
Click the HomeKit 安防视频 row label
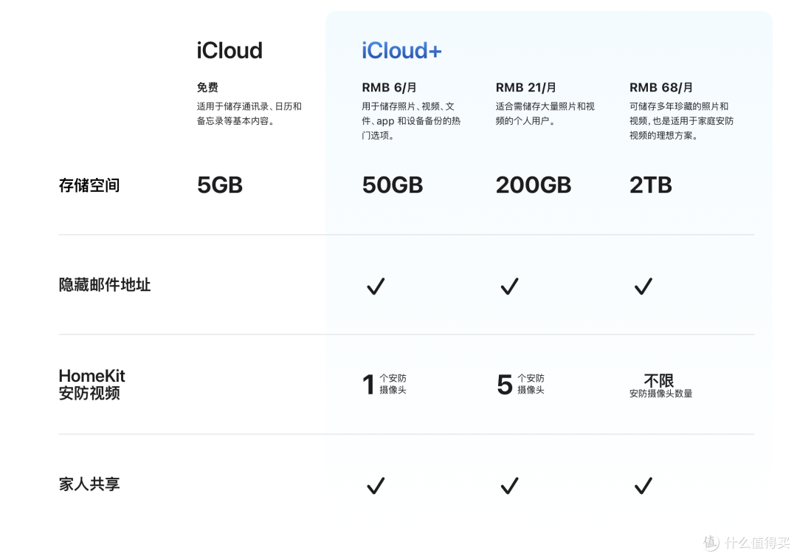point(92,384)
